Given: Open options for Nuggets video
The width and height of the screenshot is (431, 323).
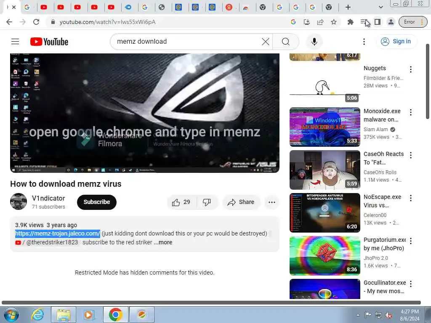Looking at the screenshot, I should [x=411, y=69].
